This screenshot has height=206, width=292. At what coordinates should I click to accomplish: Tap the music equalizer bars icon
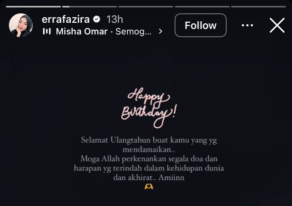point(47,31)
